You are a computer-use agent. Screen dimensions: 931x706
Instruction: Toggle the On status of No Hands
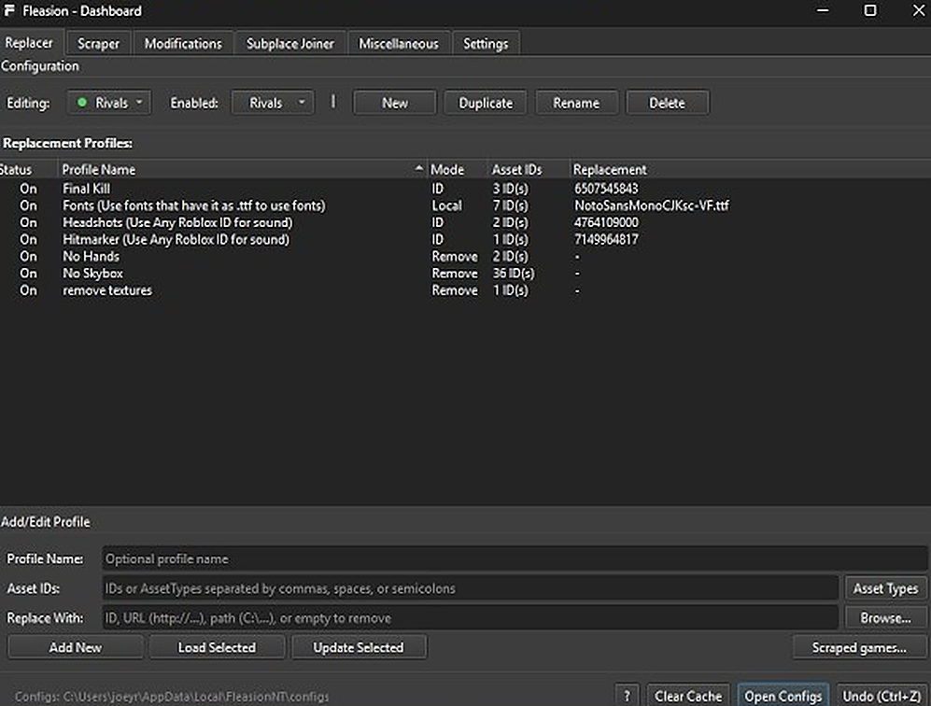coord(28,257)
